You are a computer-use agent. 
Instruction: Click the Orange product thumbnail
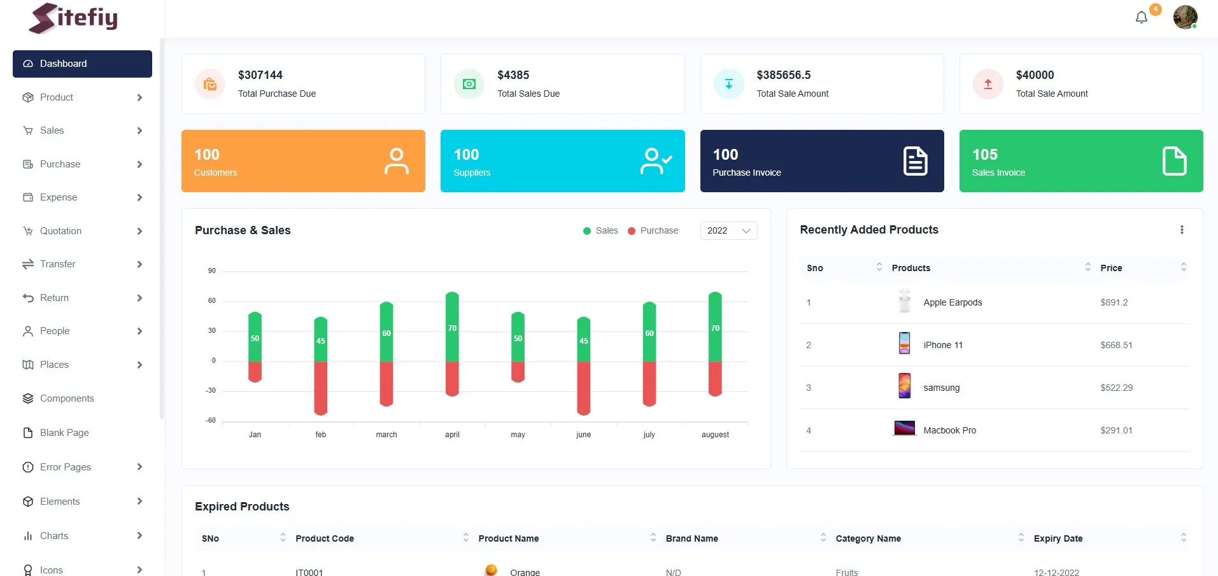tap(491, 570)
